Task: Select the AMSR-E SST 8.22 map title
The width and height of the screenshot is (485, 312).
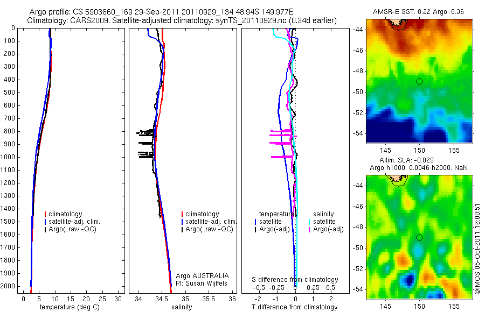Action: pyautogui.click(x=418, y=12)
